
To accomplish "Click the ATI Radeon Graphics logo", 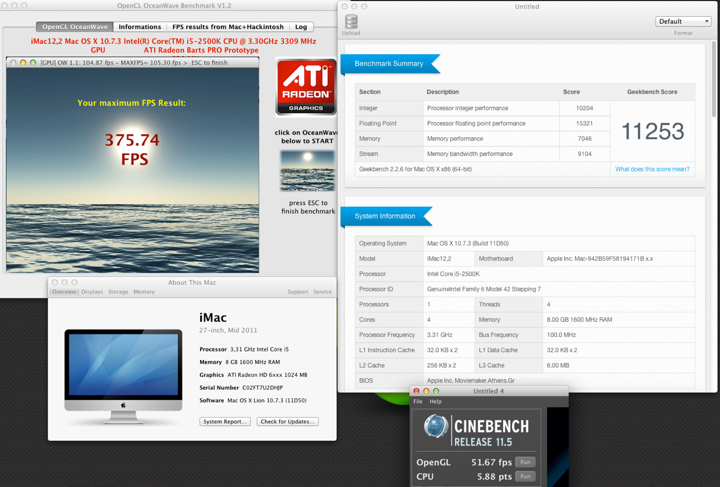I will [306, 86].
